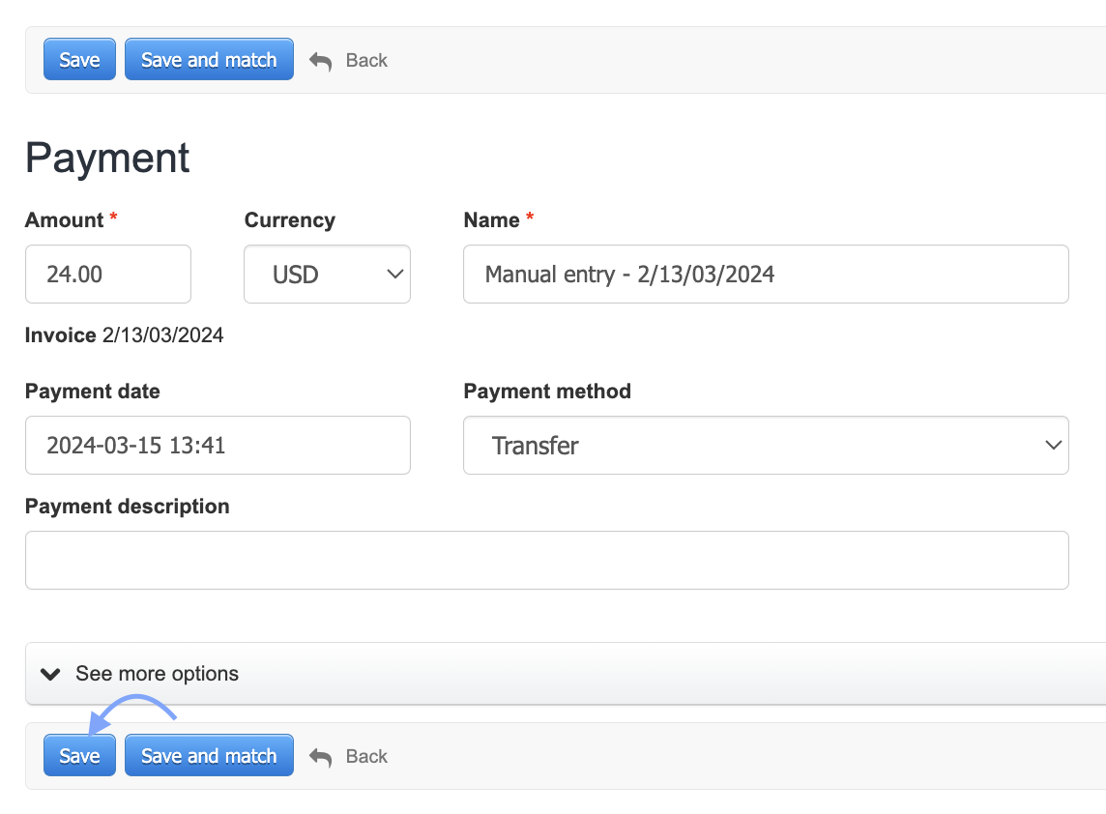Click the top Back arrow icon
This screenshot has width=1106, height=814.
coord(320,61)
